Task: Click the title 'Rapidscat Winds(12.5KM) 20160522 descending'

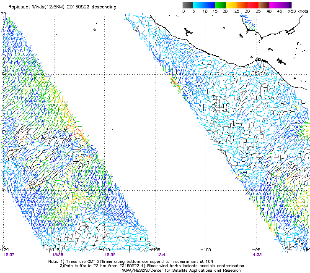Action: [x=62, y=7]
